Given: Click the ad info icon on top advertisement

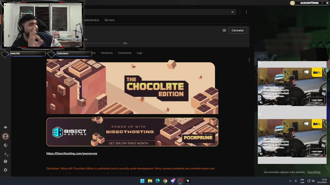Looking at the screenshot, I should [x=260, y=63].
